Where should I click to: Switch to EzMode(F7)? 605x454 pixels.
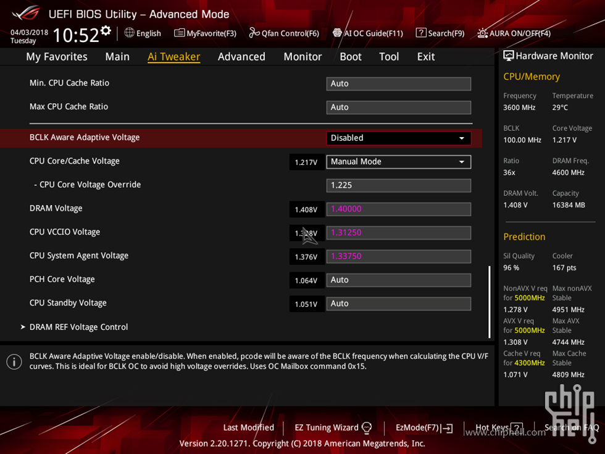(x=424, y=427)
